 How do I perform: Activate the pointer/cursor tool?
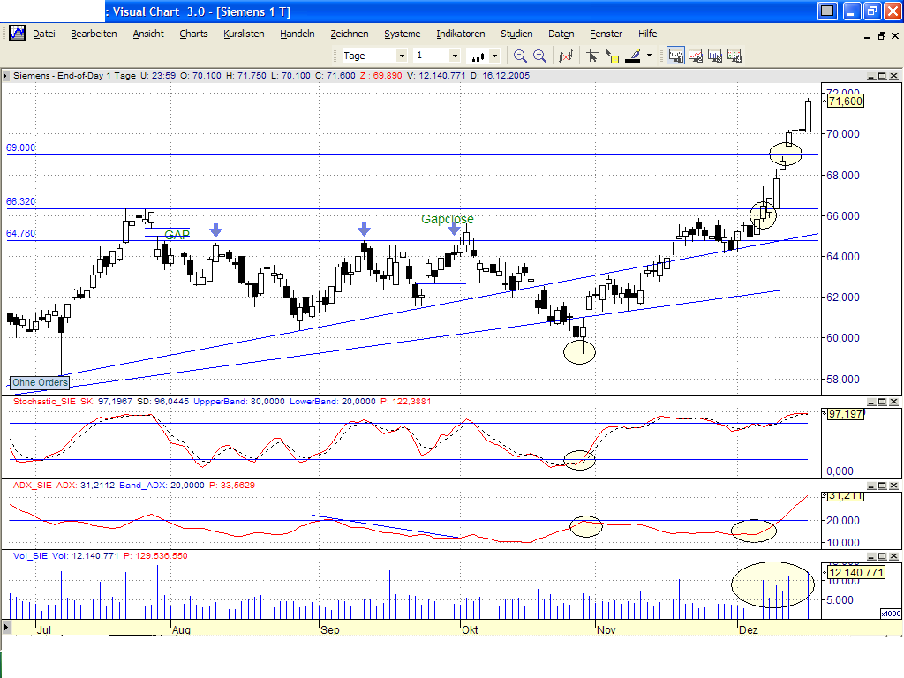pyautogui.click(x=592, y=56)
